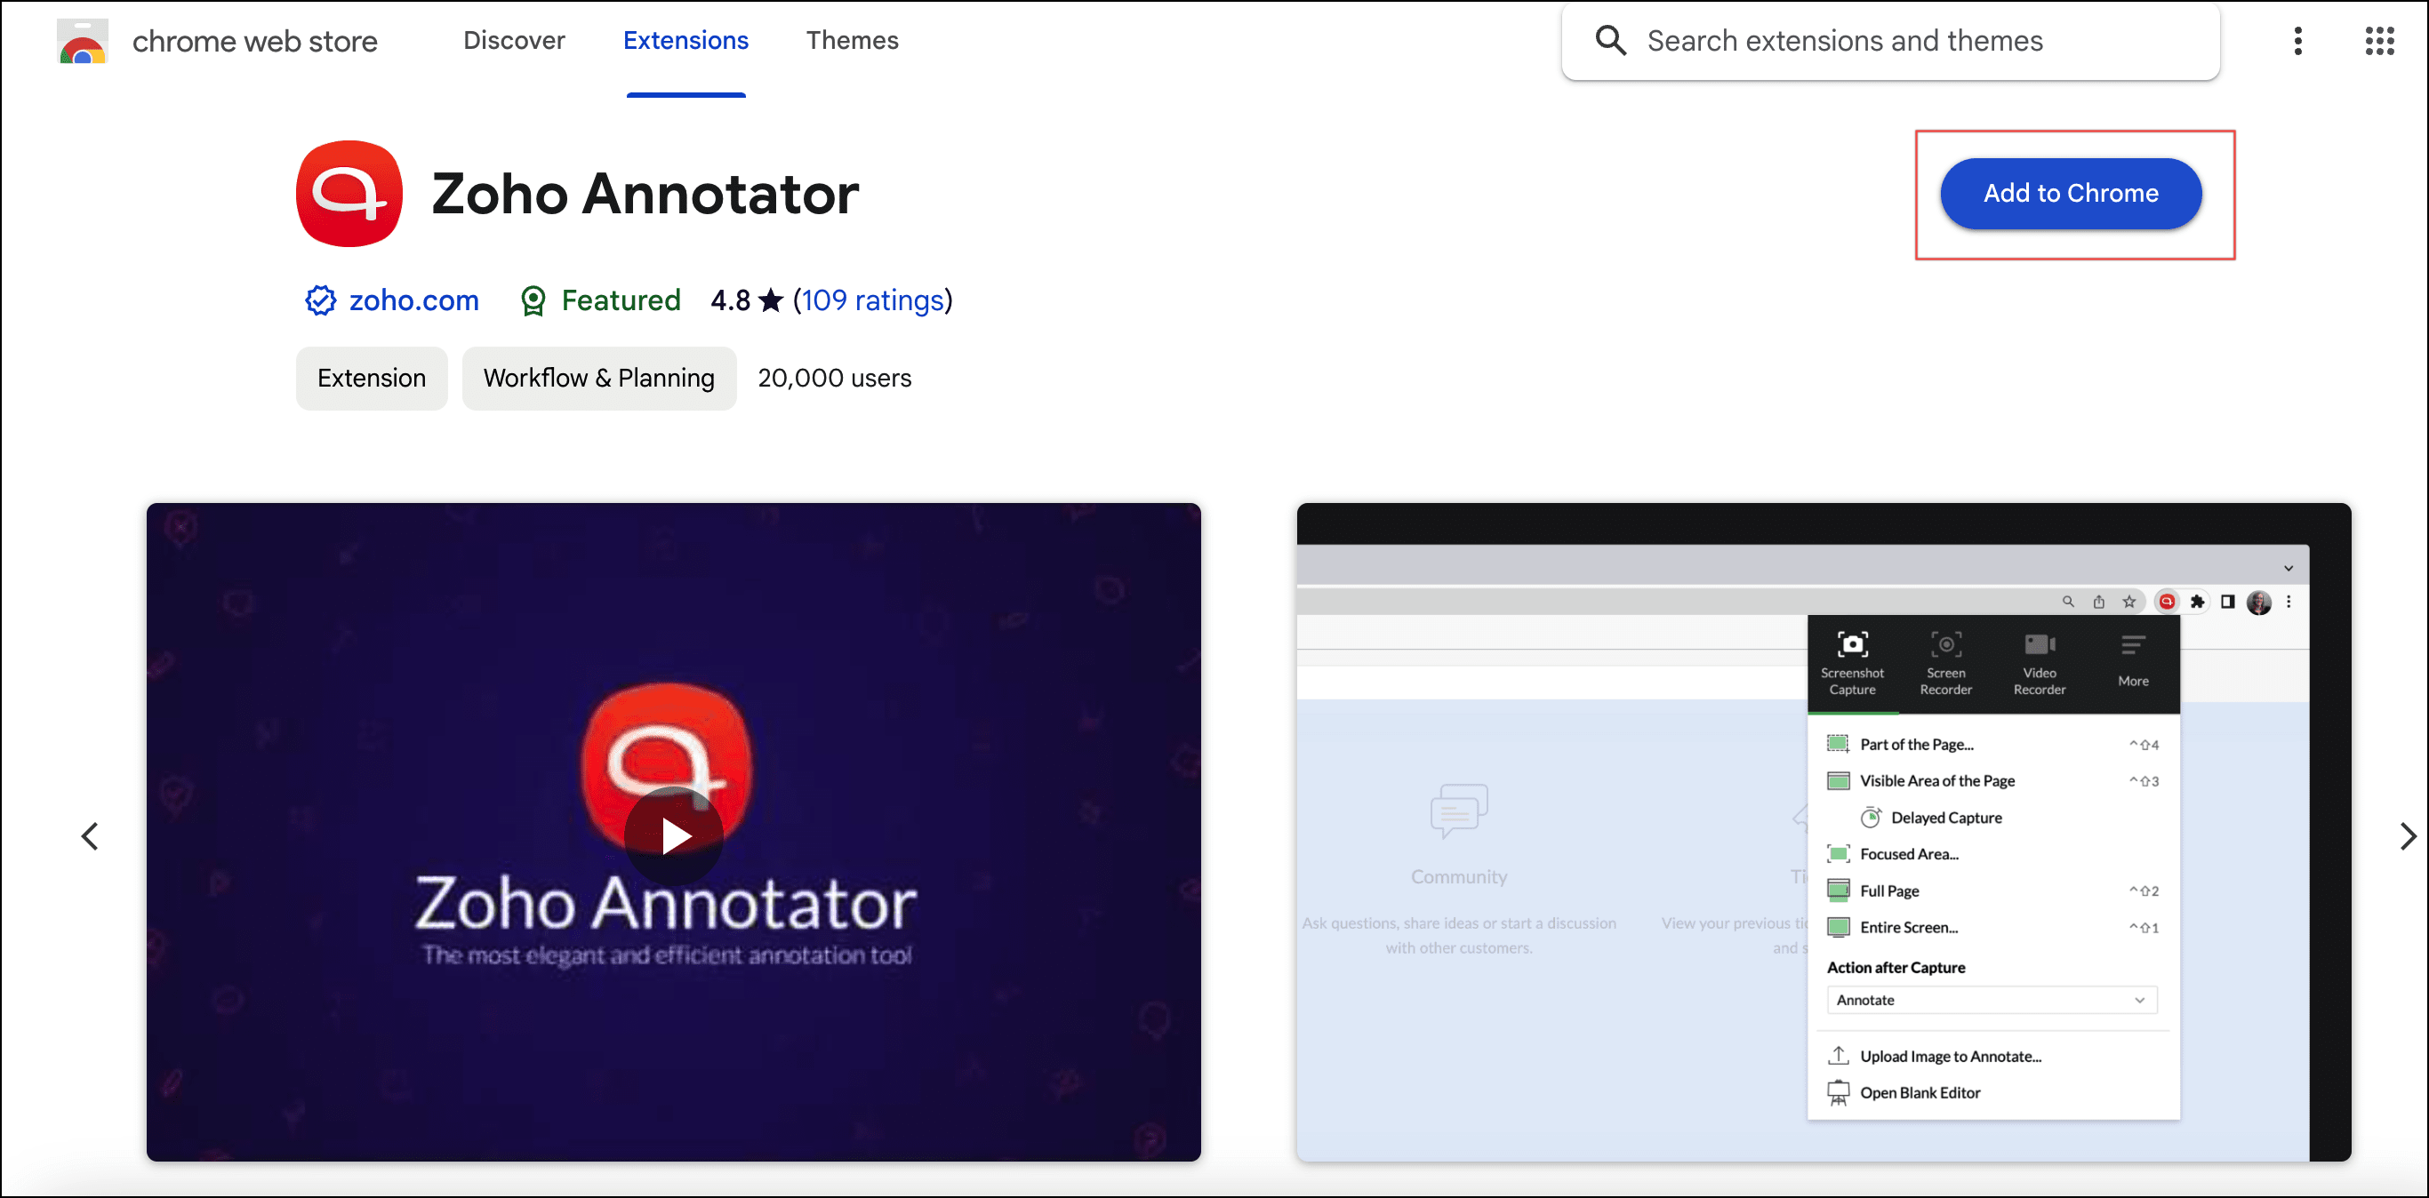Click the Workflow & Planning category chip
Screen dimensions: 2429x1198
tap(598, 378)
